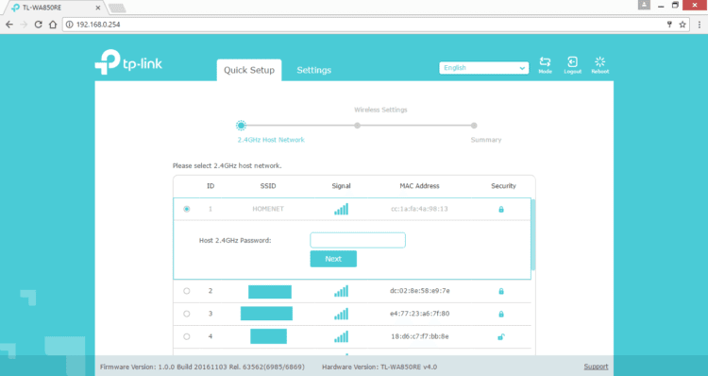Click the ID column header
This screenshot has width=708, height=376.
click(211, 186)
